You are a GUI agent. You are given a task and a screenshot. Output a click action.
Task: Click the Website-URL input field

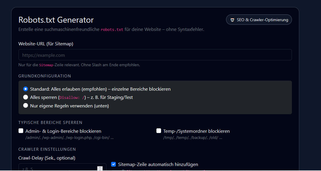[155, 55]
